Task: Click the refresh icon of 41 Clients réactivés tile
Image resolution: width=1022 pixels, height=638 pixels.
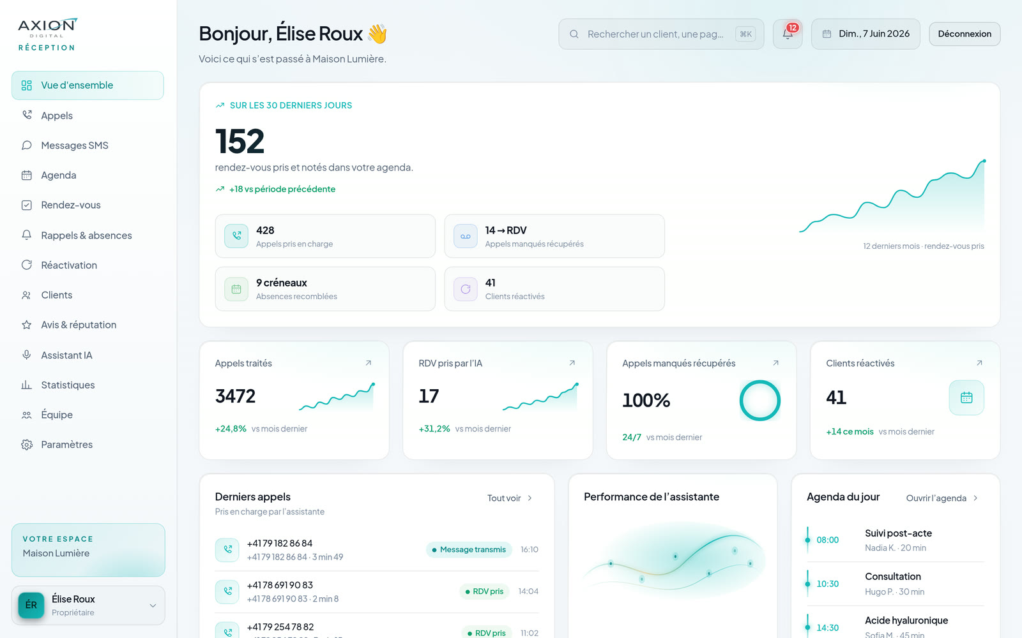Action: 466,289
